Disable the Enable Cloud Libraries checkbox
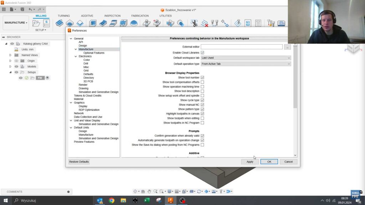The height and width of the screenshot is (205, 365). (x=202, y=52)
